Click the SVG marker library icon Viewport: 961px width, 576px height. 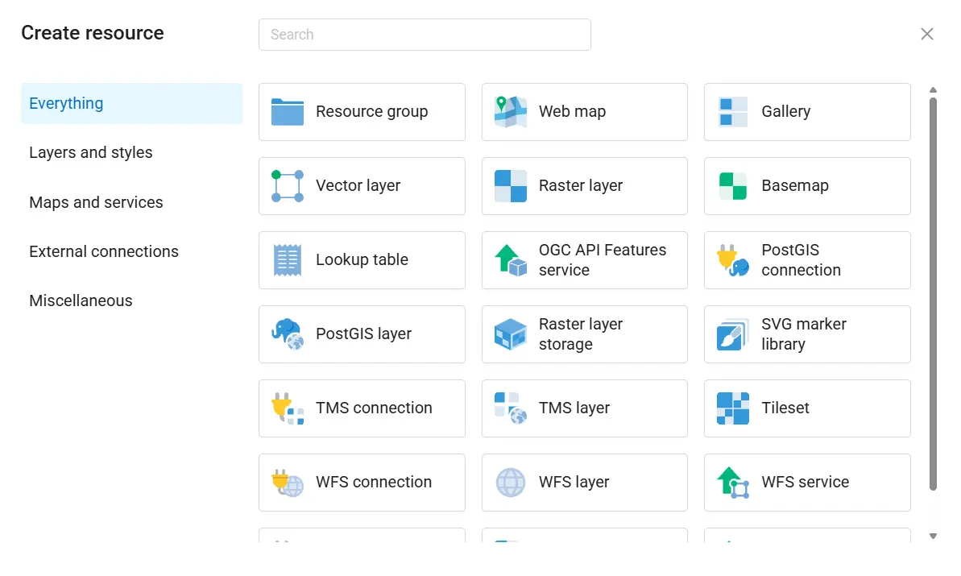click(733, 334)
